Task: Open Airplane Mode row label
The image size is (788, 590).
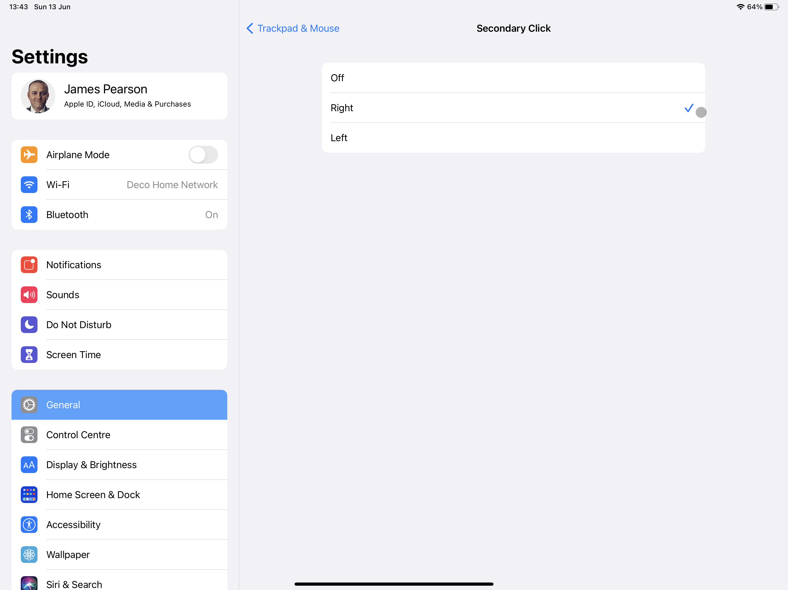Action: [x=78, y=155]
